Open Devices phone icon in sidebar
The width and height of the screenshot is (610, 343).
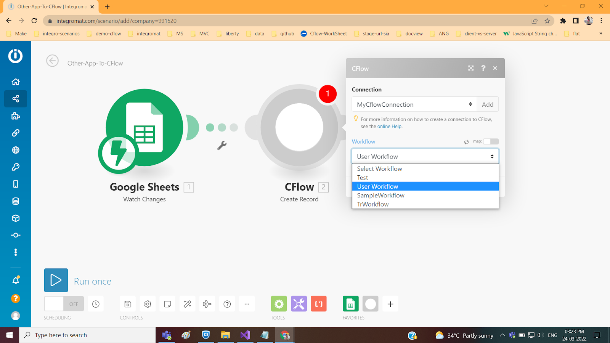coord(16,184)
